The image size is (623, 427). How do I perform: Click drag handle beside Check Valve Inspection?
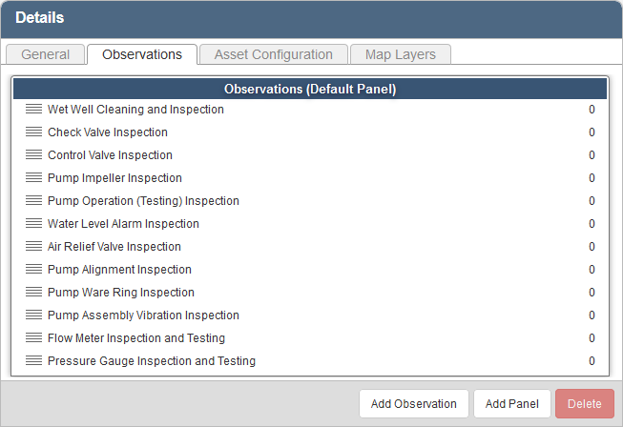click(x=33, y=132)
